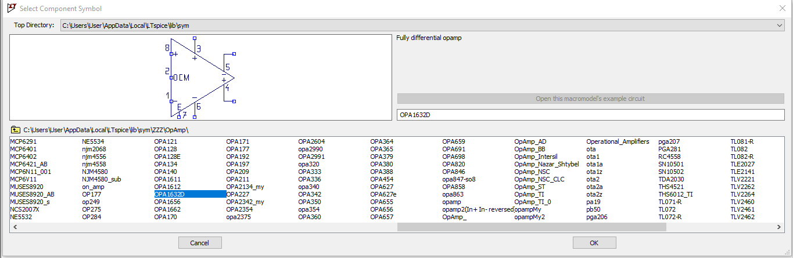Click the horizontal scrollbar thumb of the symbol list
The width and height of the screenshot is (793, 258).
[532, 227]
